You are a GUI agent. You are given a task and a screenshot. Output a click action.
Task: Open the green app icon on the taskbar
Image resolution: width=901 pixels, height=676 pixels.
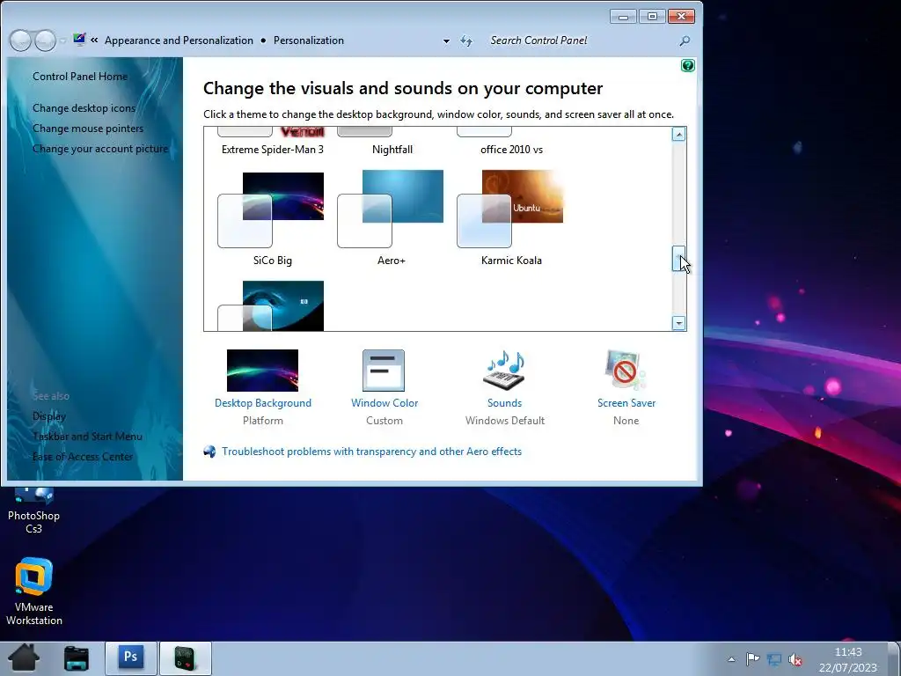[x=186, y=658]
